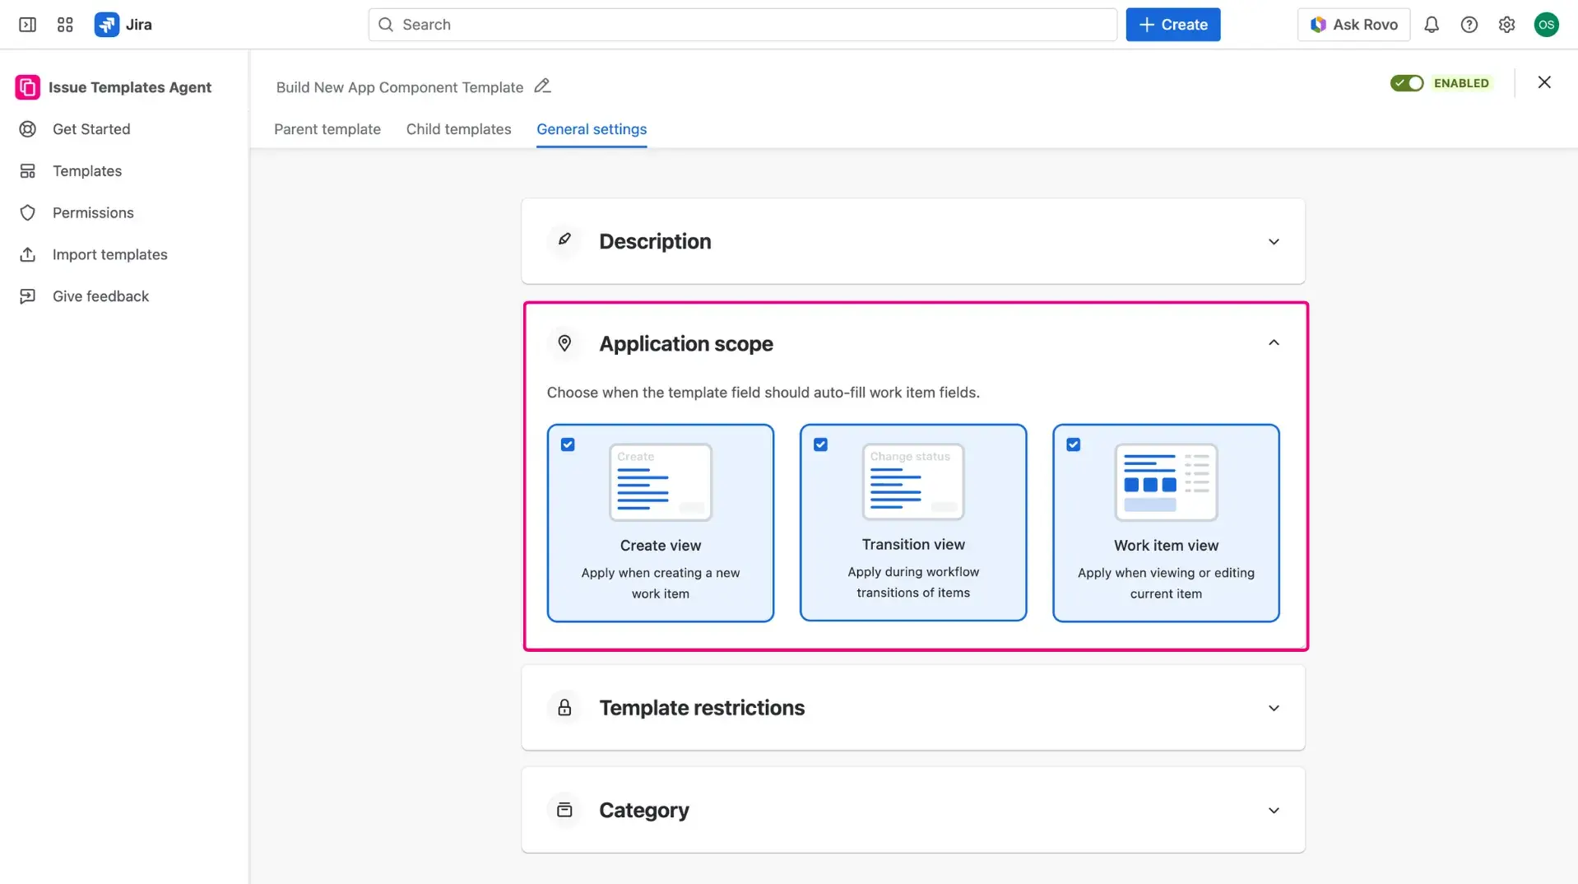Uncheck the Create view scope checkbox
The width and height of the screenshot is (1578, 884).
[x=568, y=444]
